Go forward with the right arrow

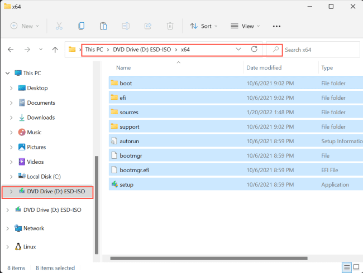27,50
